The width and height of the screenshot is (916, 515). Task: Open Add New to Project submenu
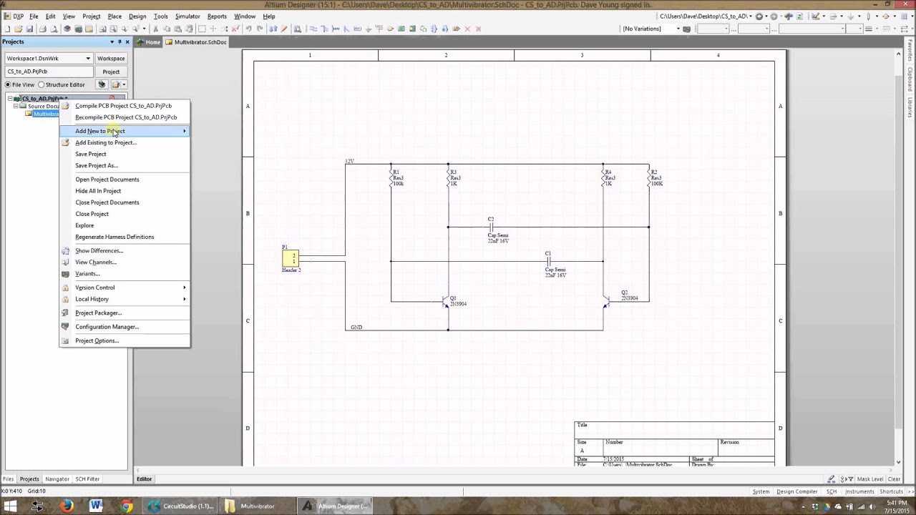(125, 131)
